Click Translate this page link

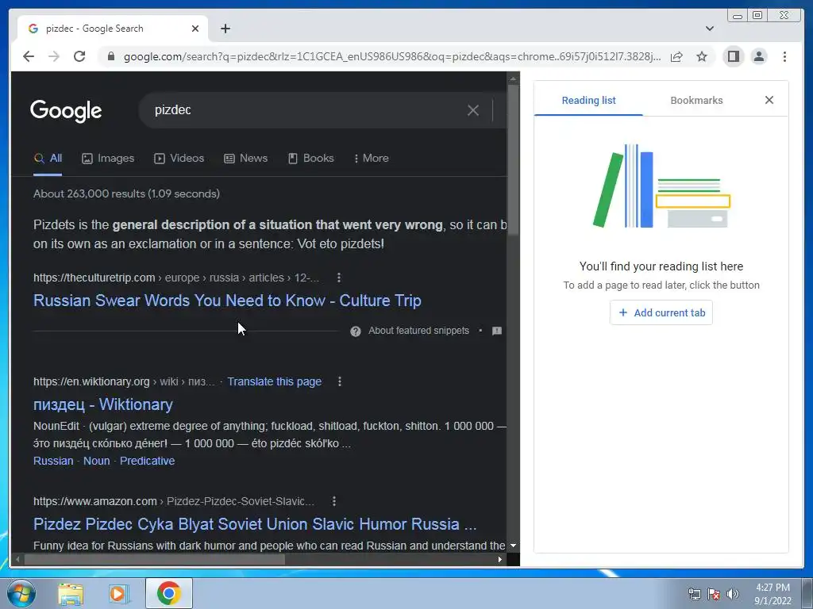(x=274, y=381)
